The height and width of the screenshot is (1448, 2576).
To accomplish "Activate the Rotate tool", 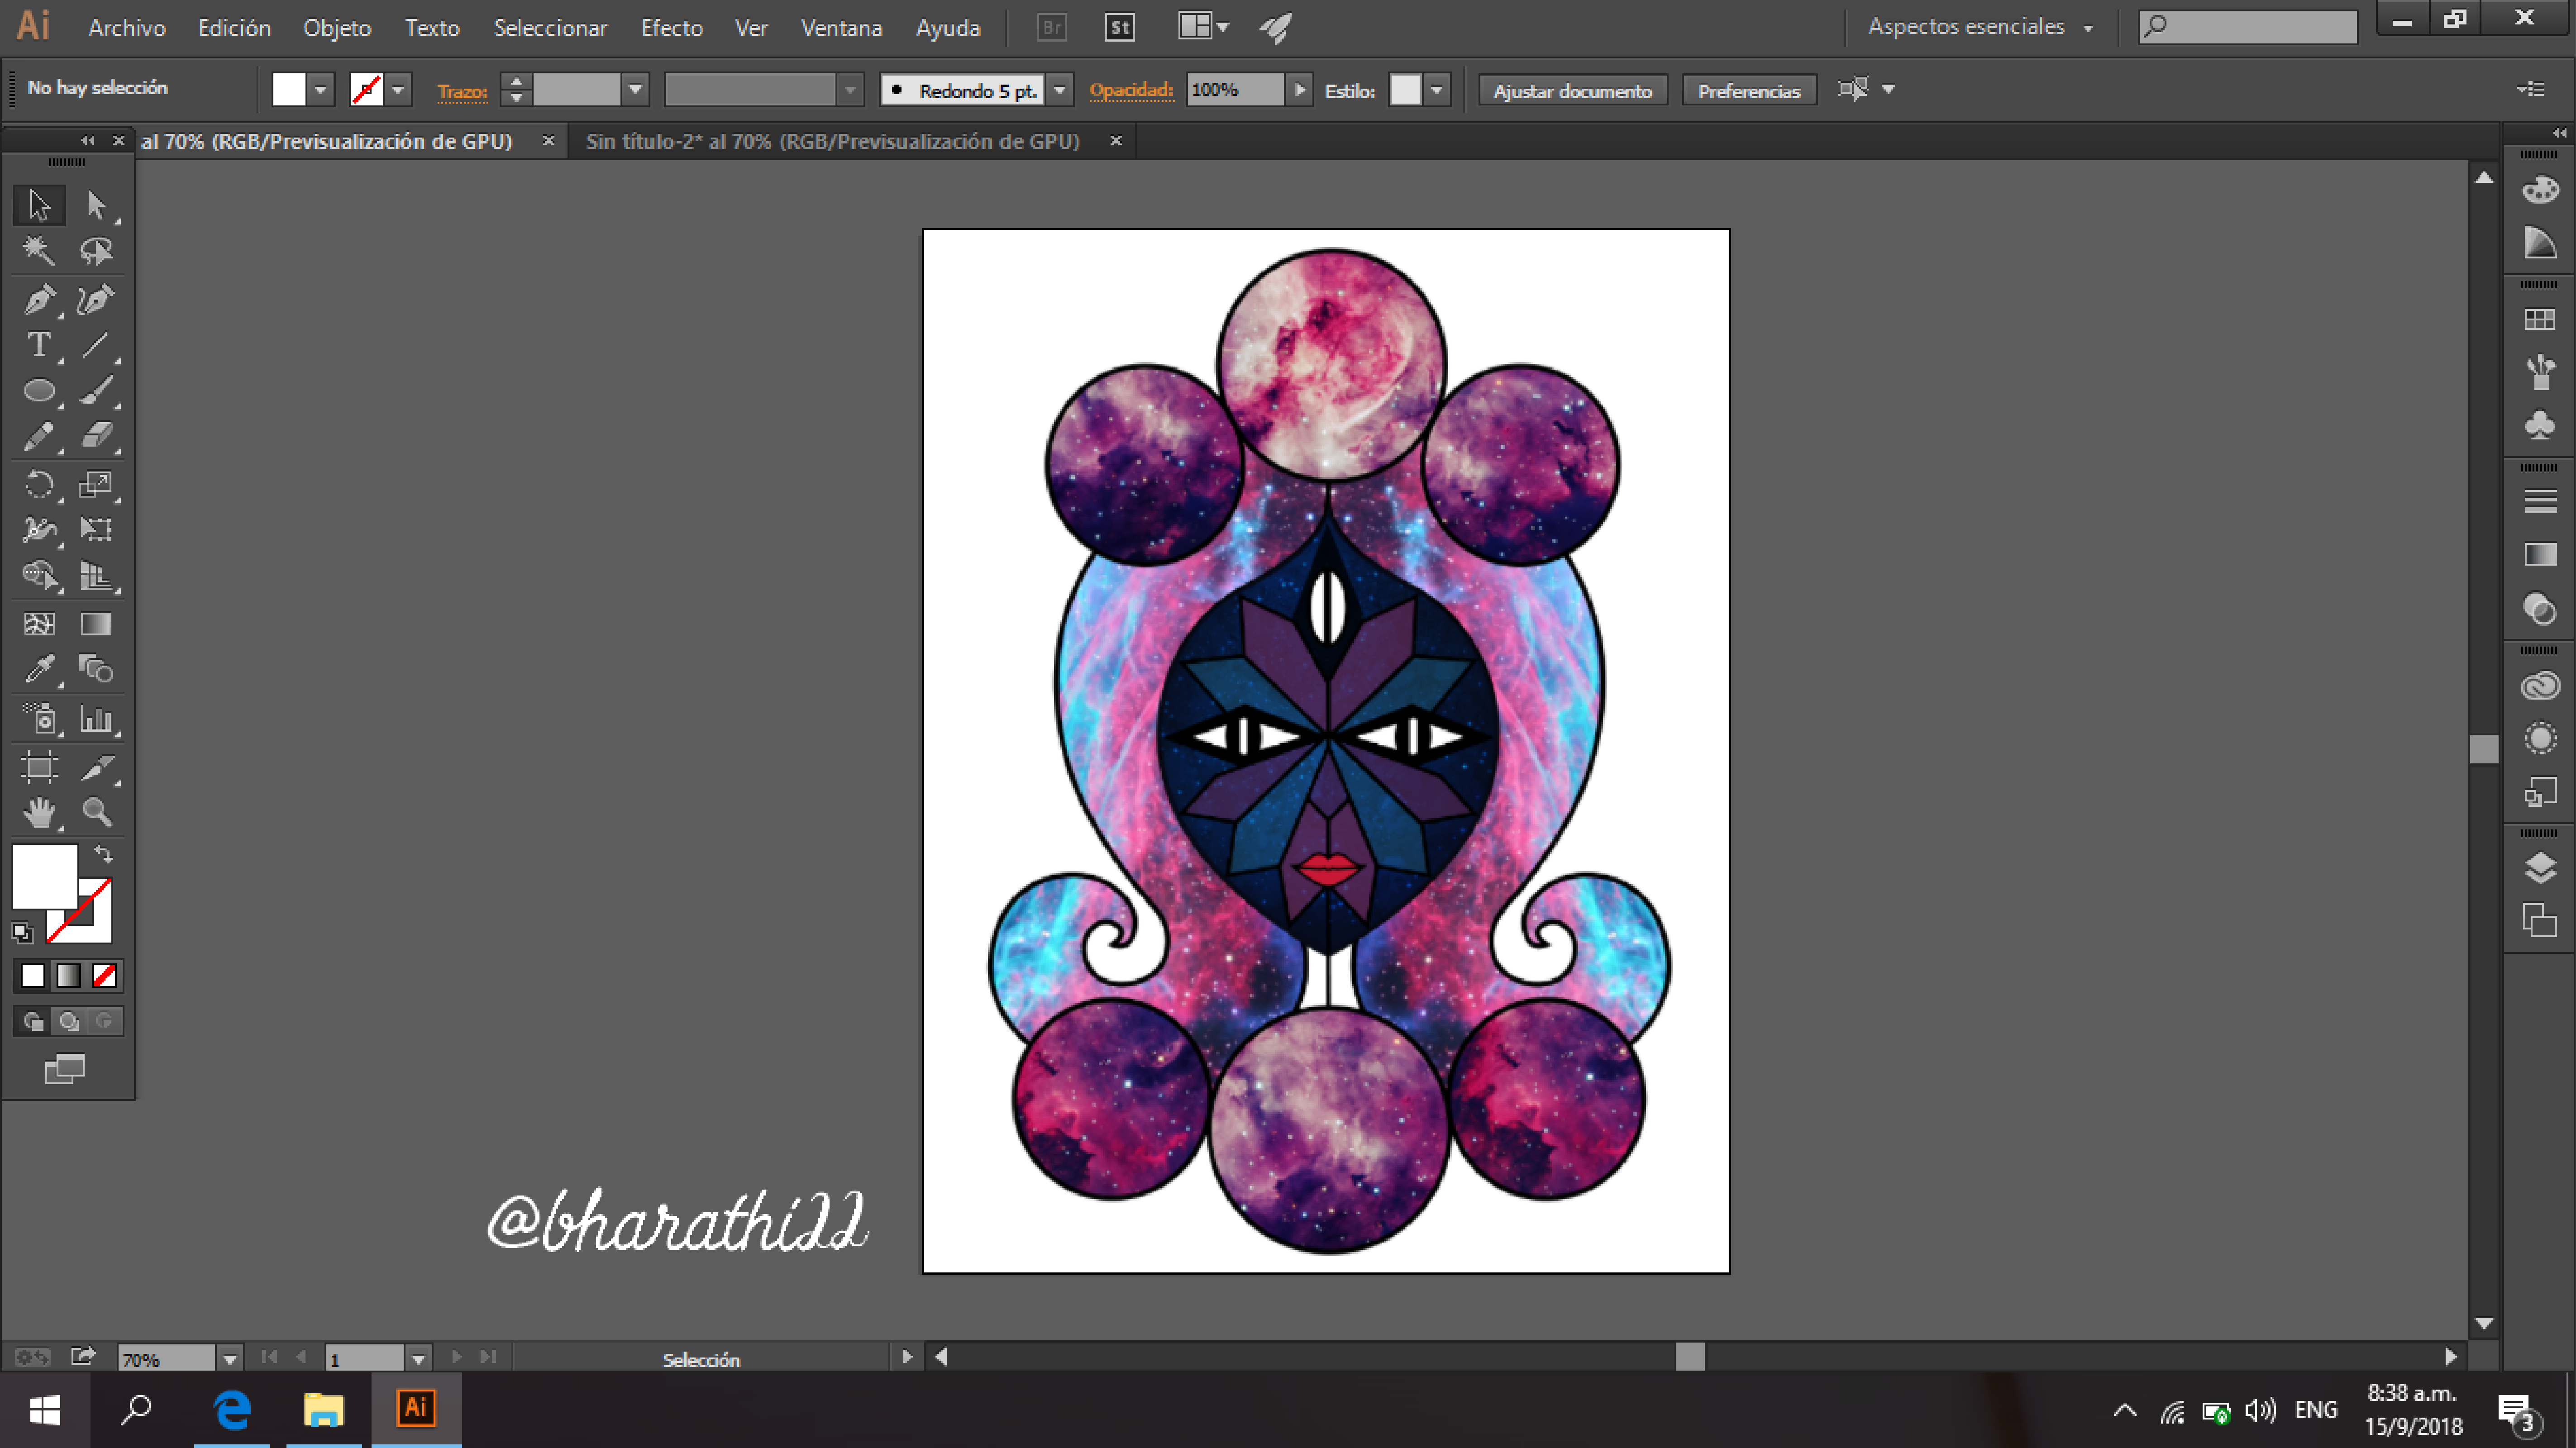I will click(x=39, y=485).
